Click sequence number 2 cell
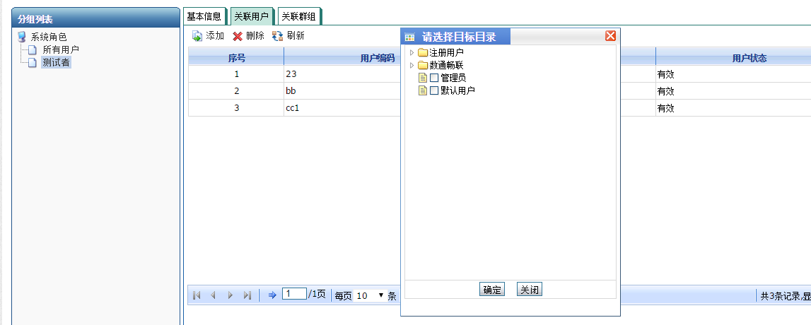811x325 pixels. pyautogui.click(x=236, y=91)
